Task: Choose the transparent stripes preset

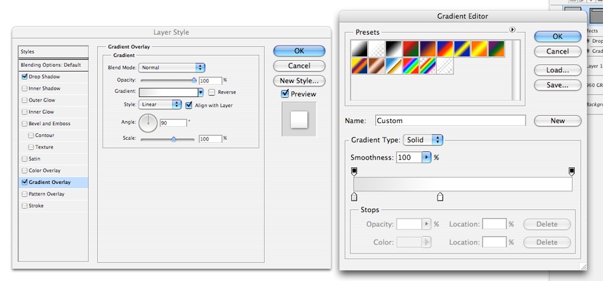Action: coord(445,66)
